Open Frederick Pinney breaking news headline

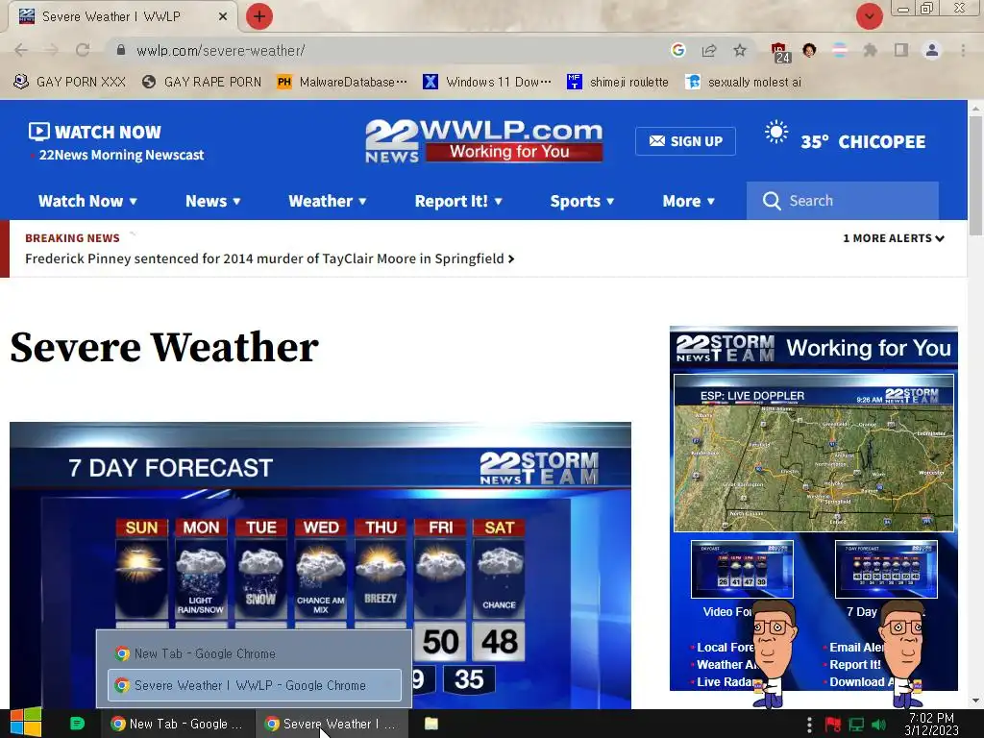[x=270, y=258]
